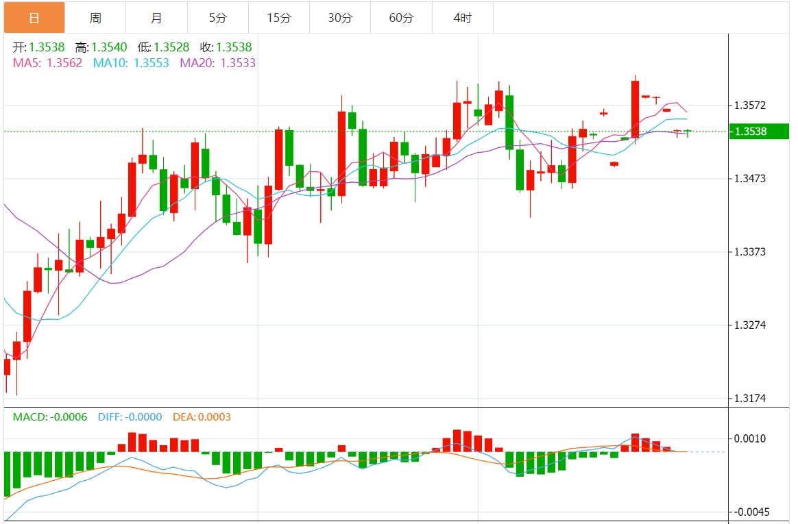Click the 1.3572 price axis label
The height and width of the screenshot is (524, 798).
[749, 105]
